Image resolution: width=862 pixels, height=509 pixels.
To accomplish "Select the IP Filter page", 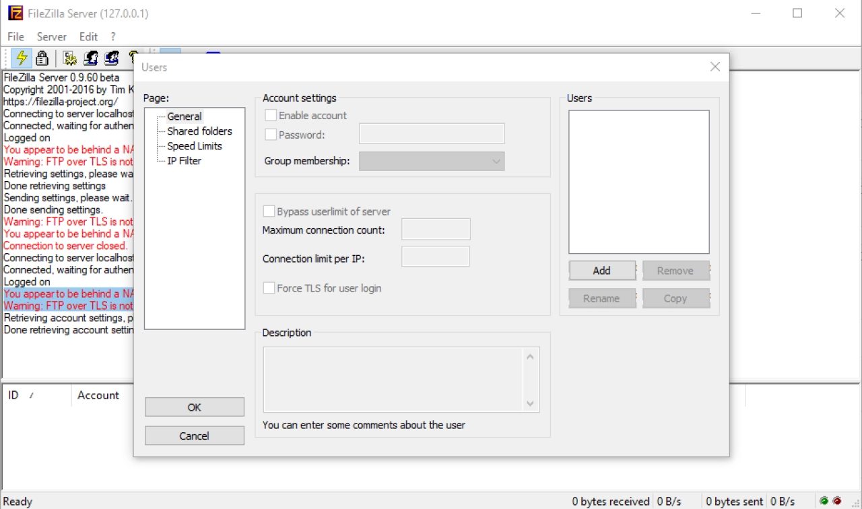I will pyautogui.click(x=185, y=161).
